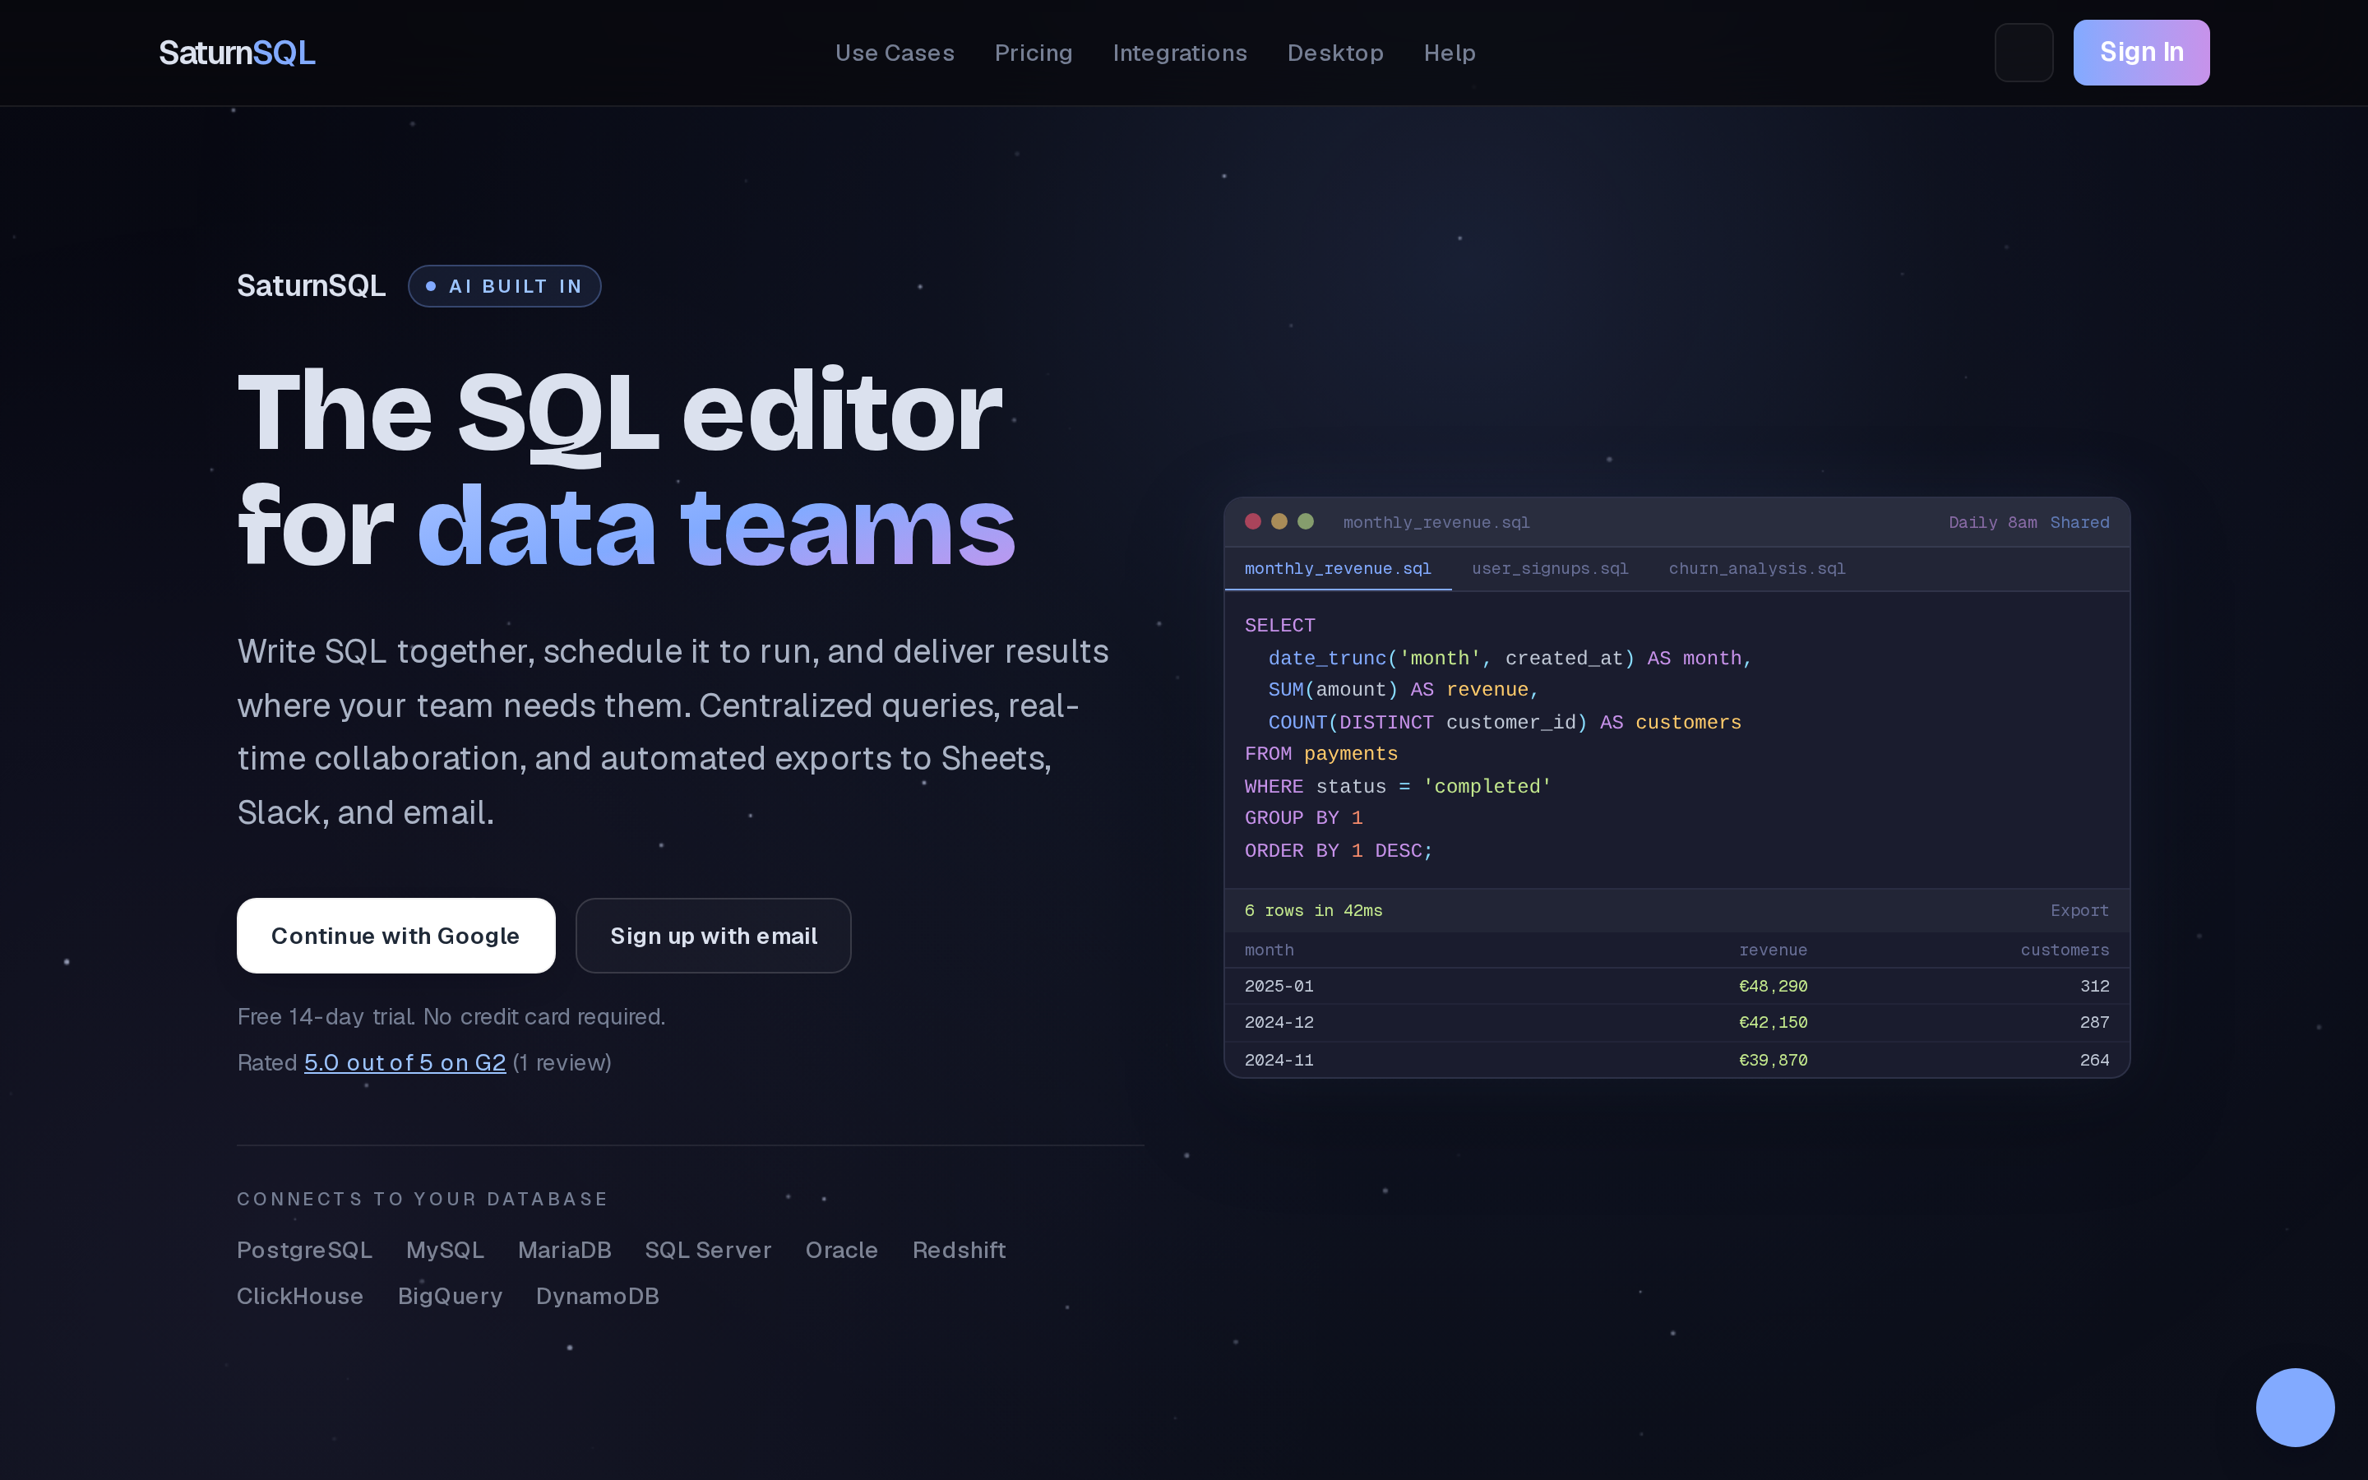The width and height of the screenshot is (2368, 1480).
Task: Open the Desktop nav link
Action: 1334,53
